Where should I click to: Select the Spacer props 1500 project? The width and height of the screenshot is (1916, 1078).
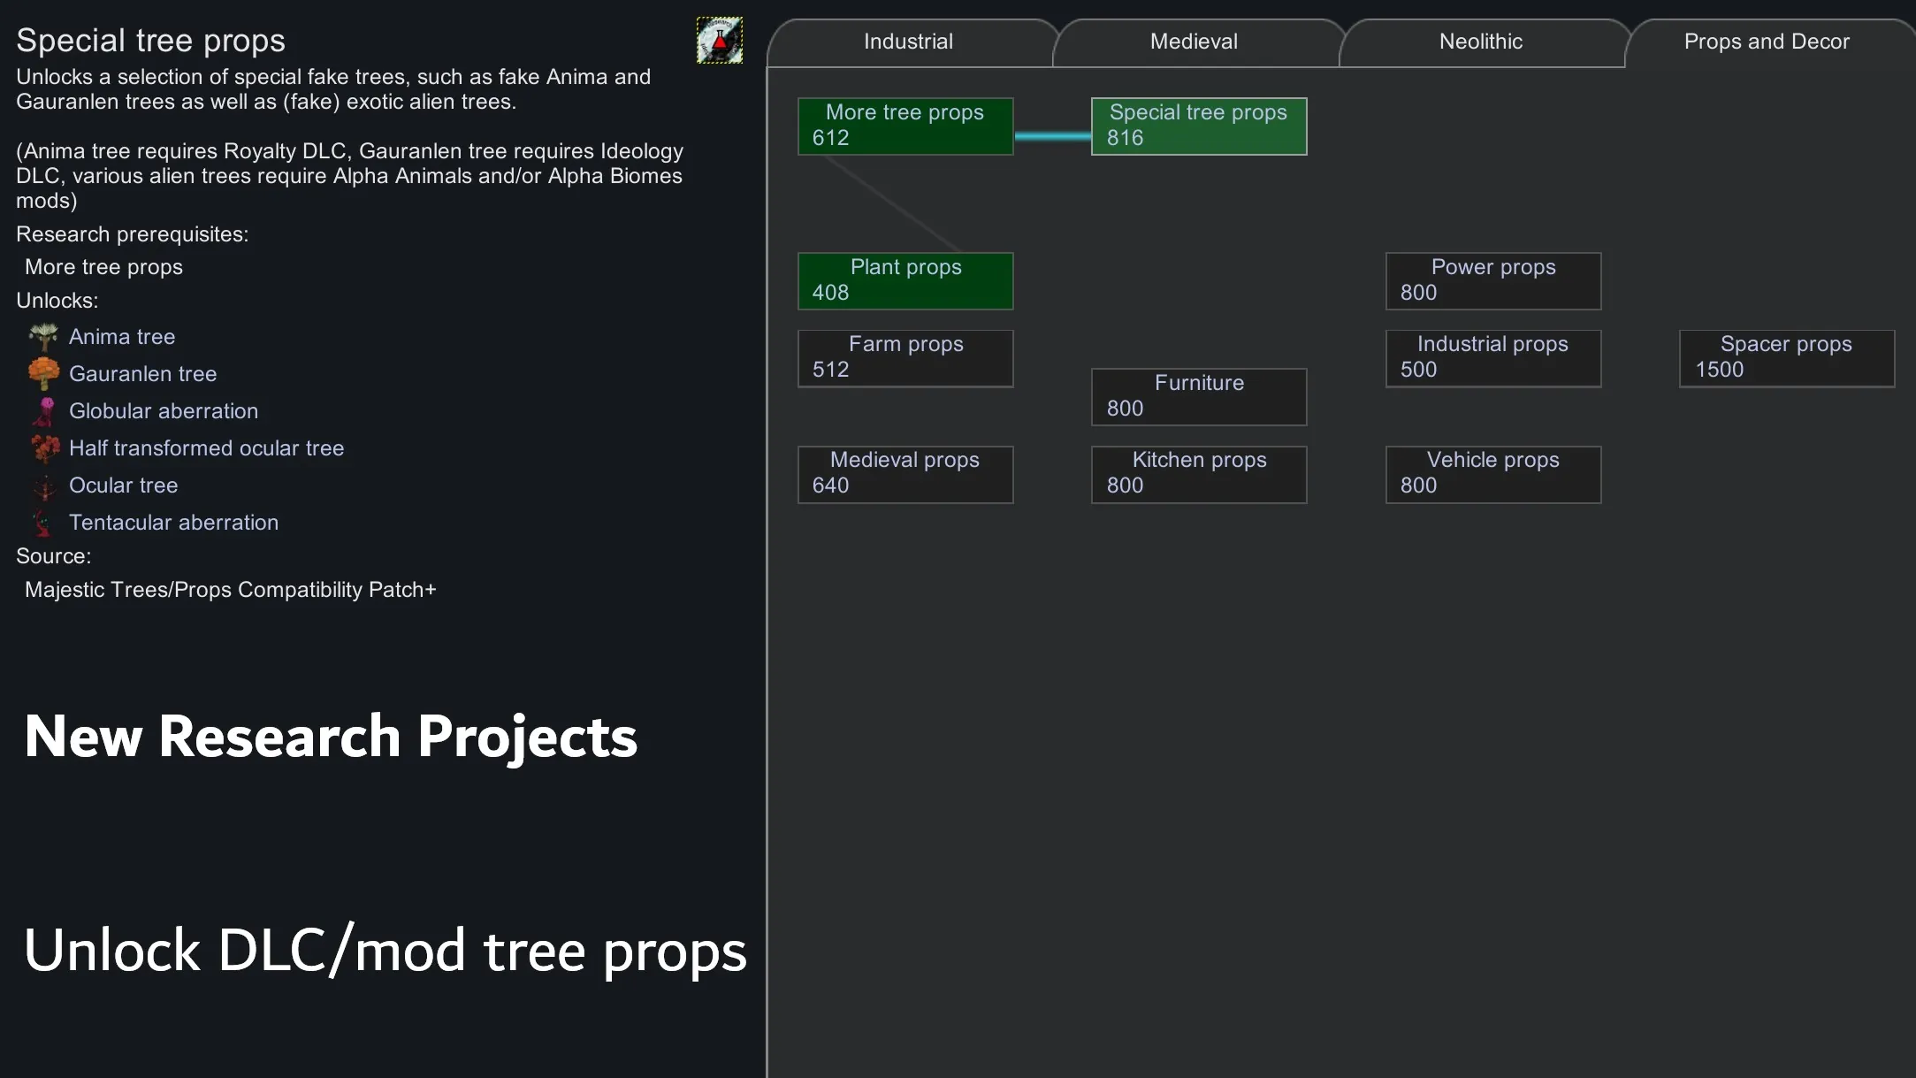point(1786,357)
